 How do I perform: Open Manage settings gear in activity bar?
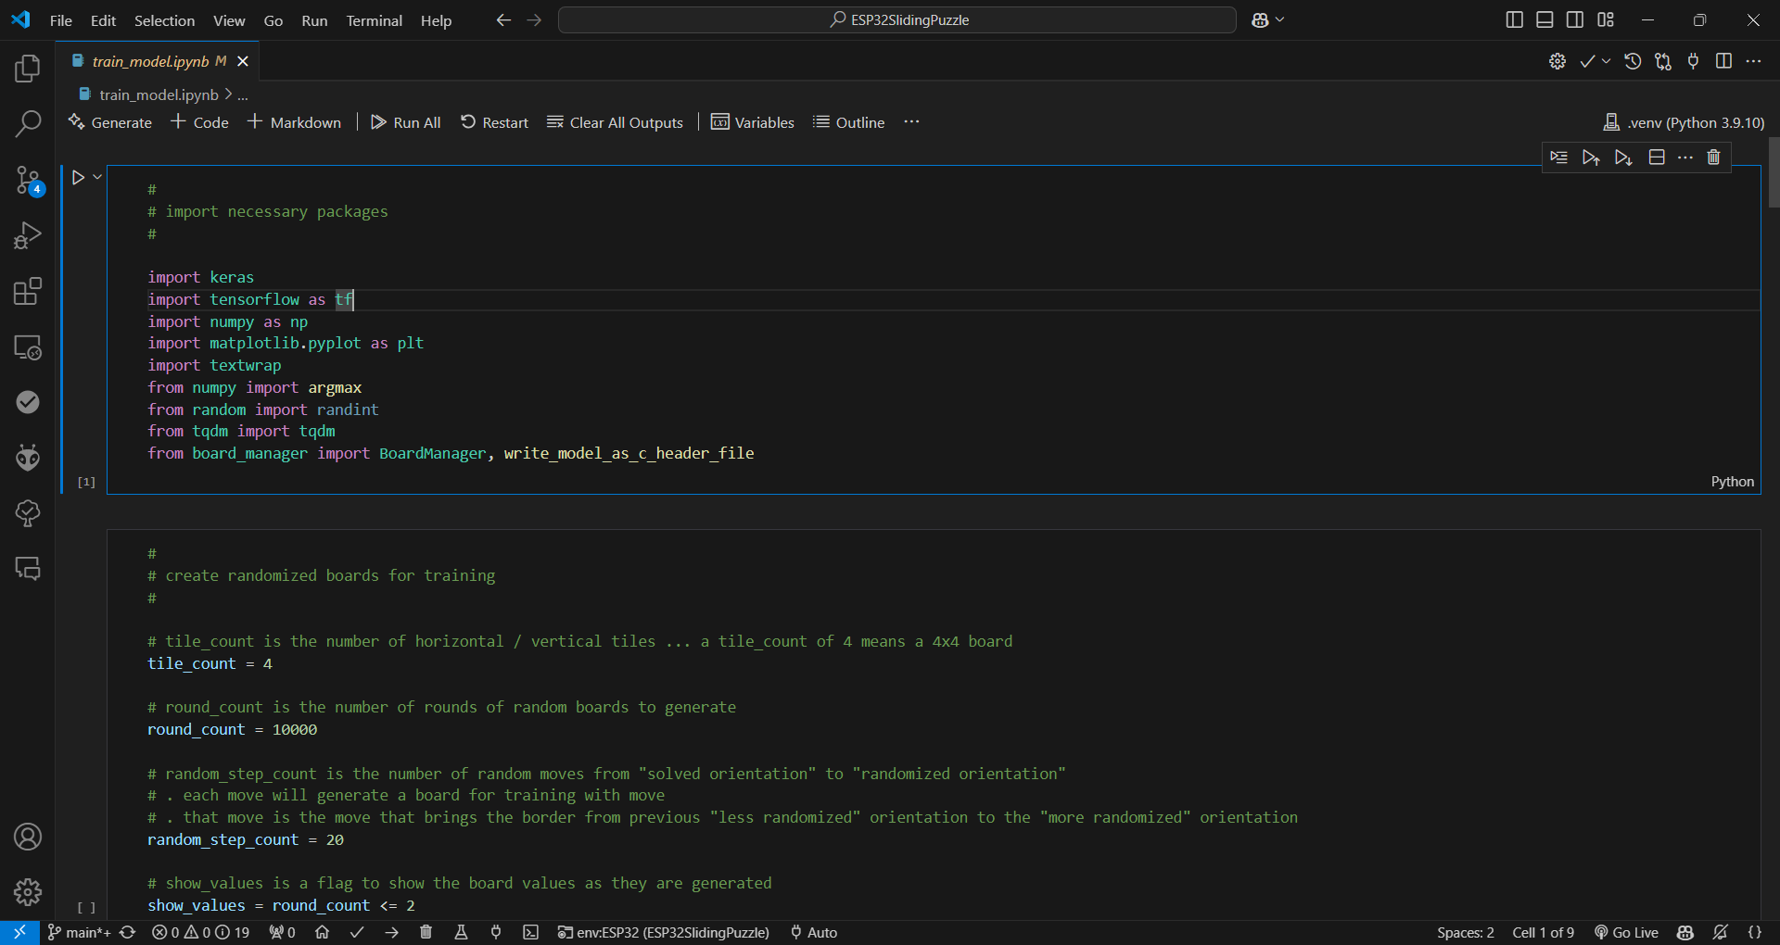click(x=28, y=892)
